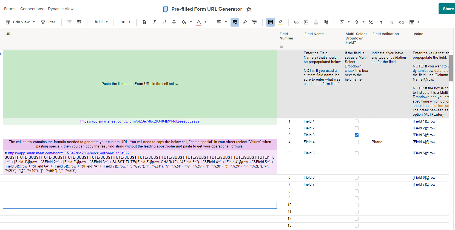The image size is (455, 230).
Task: Open the Forms menu
Action: pyautogui.click(x=10, y=9)
